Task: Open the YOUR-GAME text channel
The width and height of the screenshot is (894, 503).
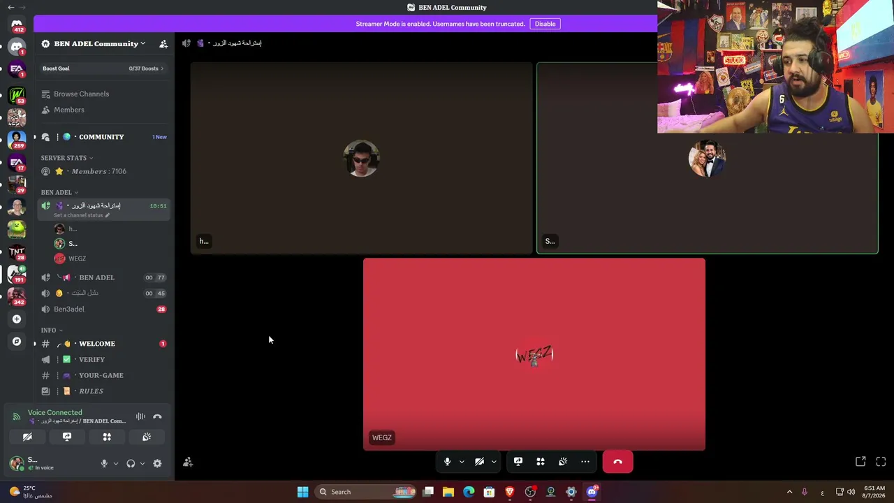Action: 103,375
